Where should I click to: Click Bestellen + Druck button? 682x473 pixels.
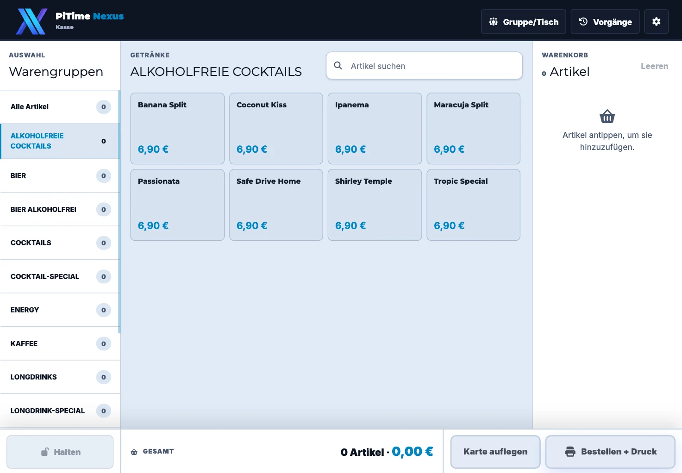tap(610, 452)
